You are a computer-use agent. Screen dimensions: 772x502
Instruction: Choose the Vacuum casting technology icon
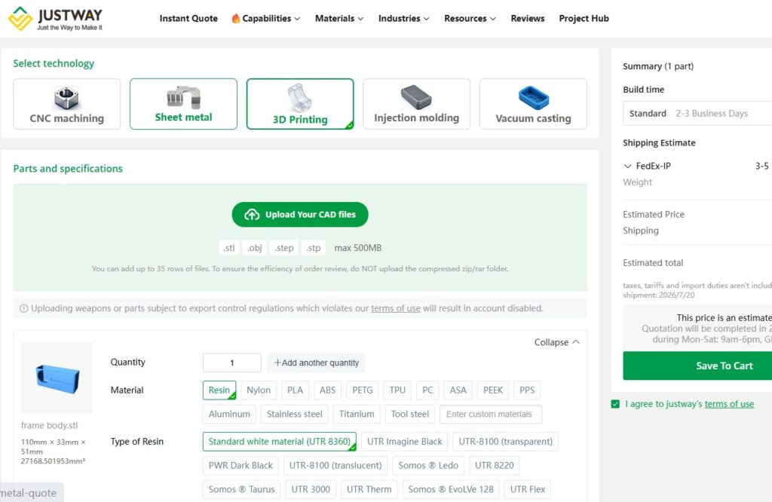click(x=533, y=97)
